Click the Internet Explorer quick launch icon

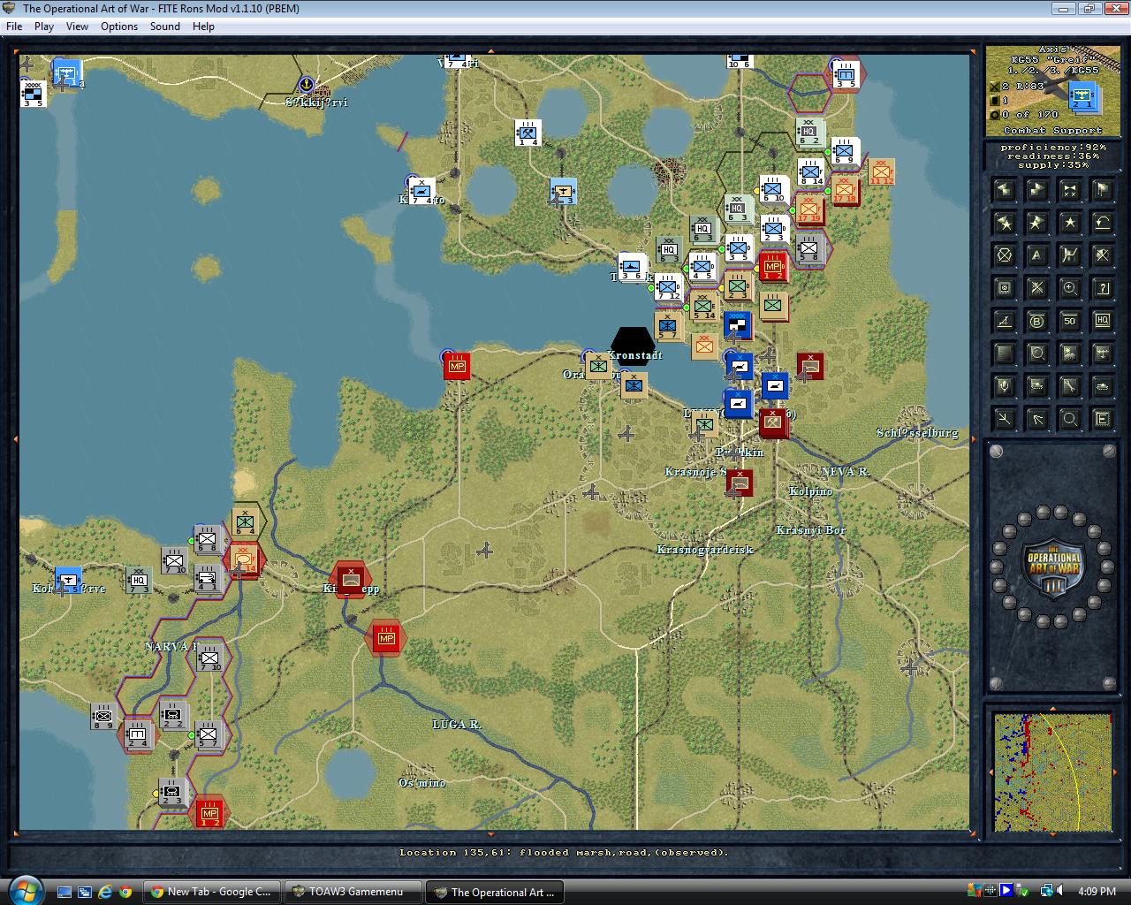tap(105, 892)
